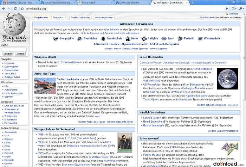This screenshot has width=246, height=167.
Task: Click the Artikel search button
Action: coord(8,54)
